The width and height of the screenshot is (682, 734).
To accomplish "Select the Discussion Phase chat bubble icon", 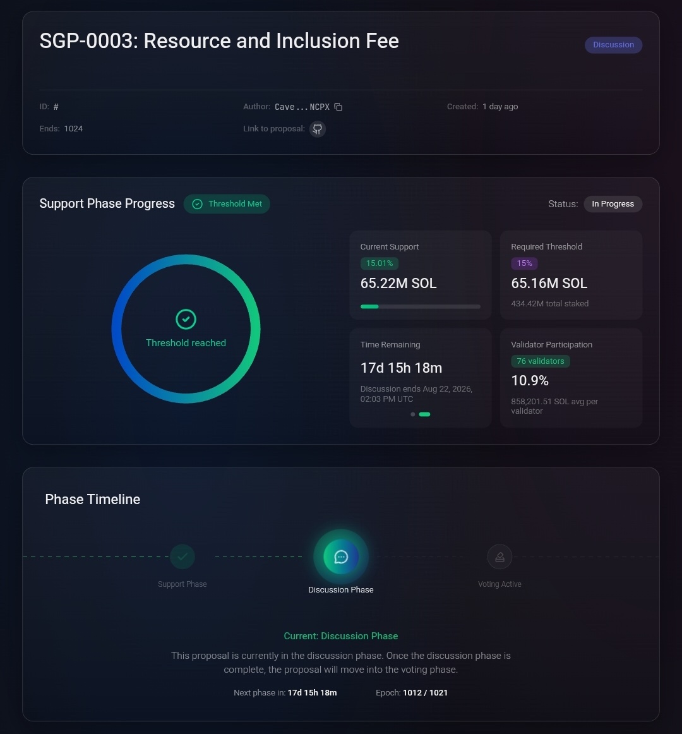I will (x=341, y=557).
